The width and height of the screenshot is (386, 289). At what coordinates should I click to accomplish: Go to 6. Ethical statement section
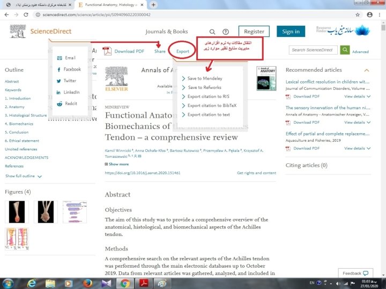coord(22,141)
